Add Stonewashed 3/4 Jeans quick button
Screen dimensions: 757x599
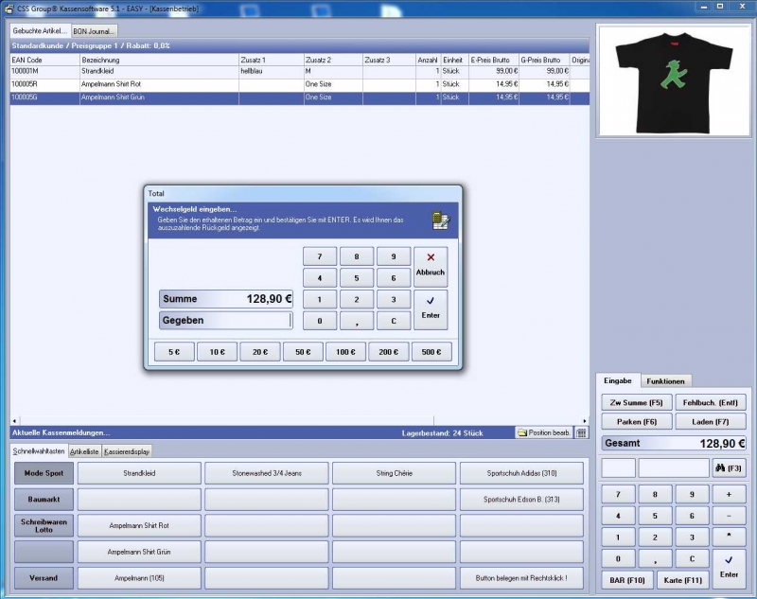[267, 473]
